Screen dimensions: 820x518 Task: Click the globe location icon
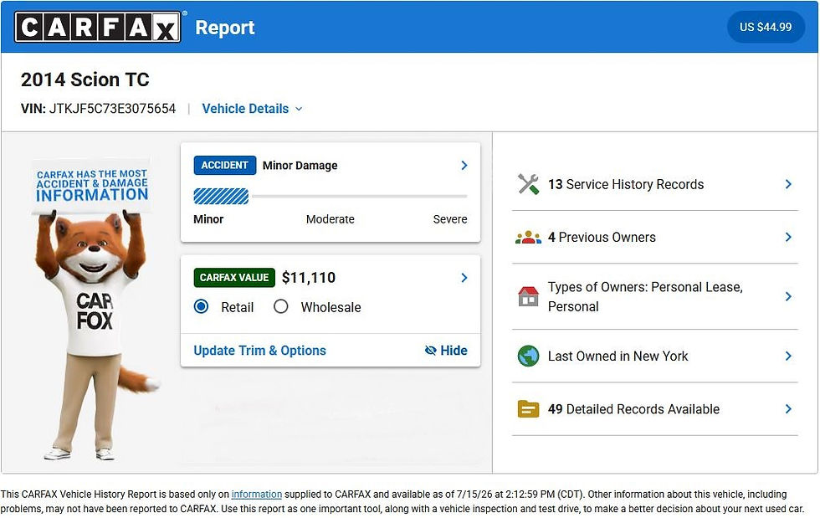528,356
